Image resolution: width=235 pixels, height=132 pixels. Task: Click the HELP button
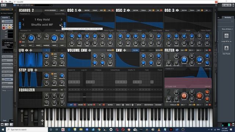click(62, 10)
